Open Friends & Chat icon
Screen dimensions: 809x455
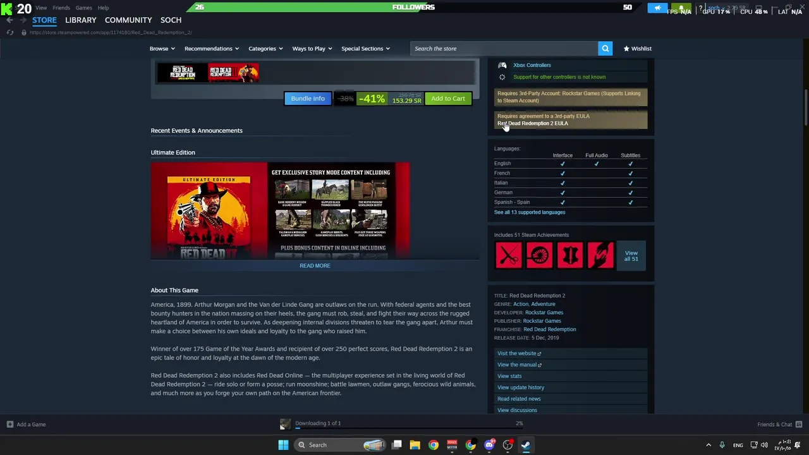[x=799, y=425]
